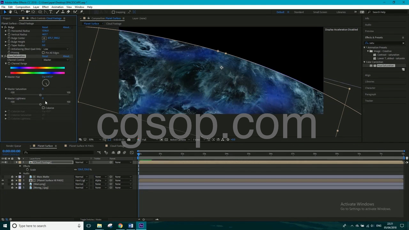This screenshot has height=230, width=409.
Task: Select the Puppet Pin tool
Action: 81,12
